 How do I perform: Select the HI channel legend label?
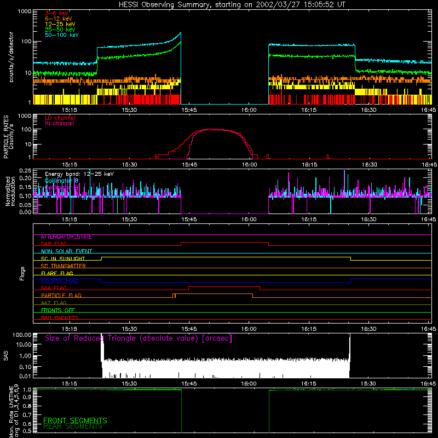(x=60, y=123)
